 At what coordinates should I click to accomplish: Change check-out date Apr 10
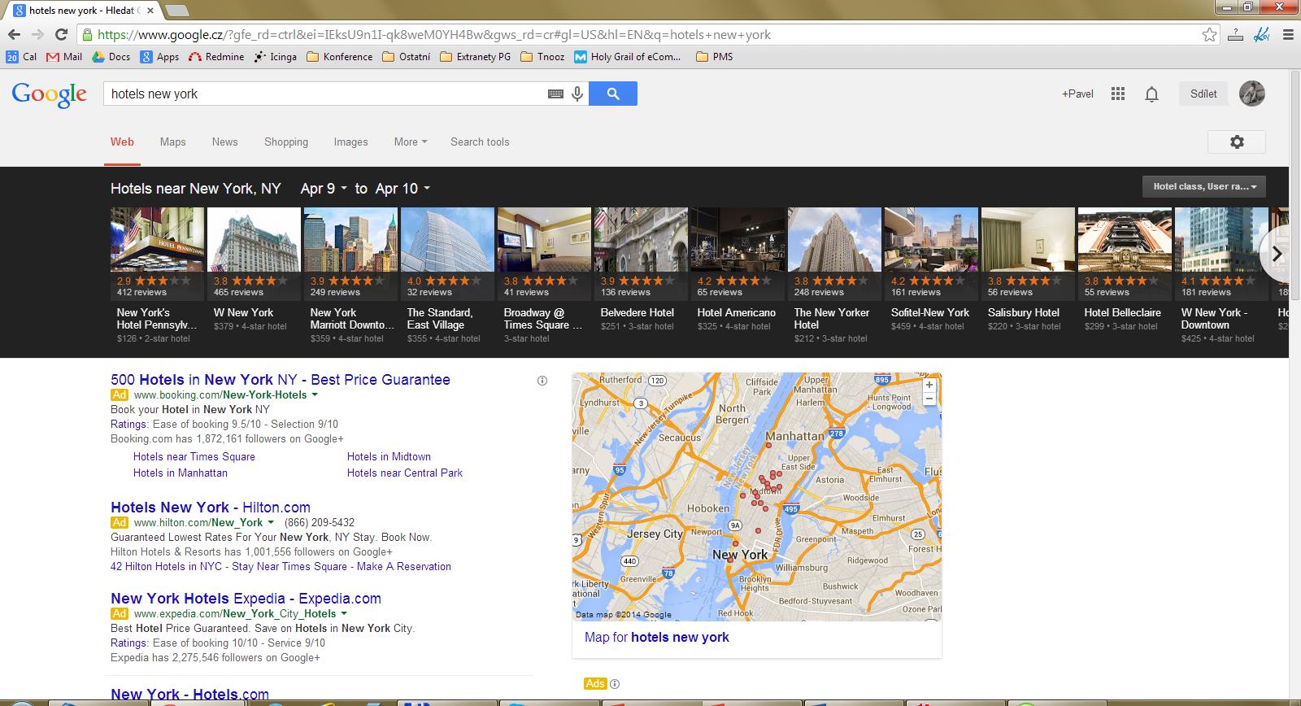coord(402,189)
